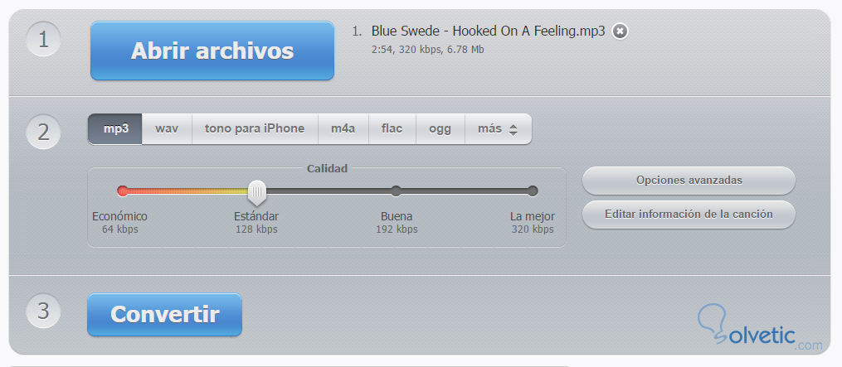Viewport: 842px width, 367px height.
Task: Click the step 2 number badge
Action: click(43, 132)
